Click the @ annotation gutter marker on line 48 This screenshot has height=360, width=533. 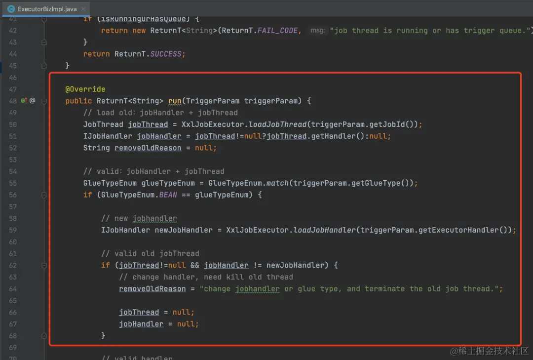32,101
